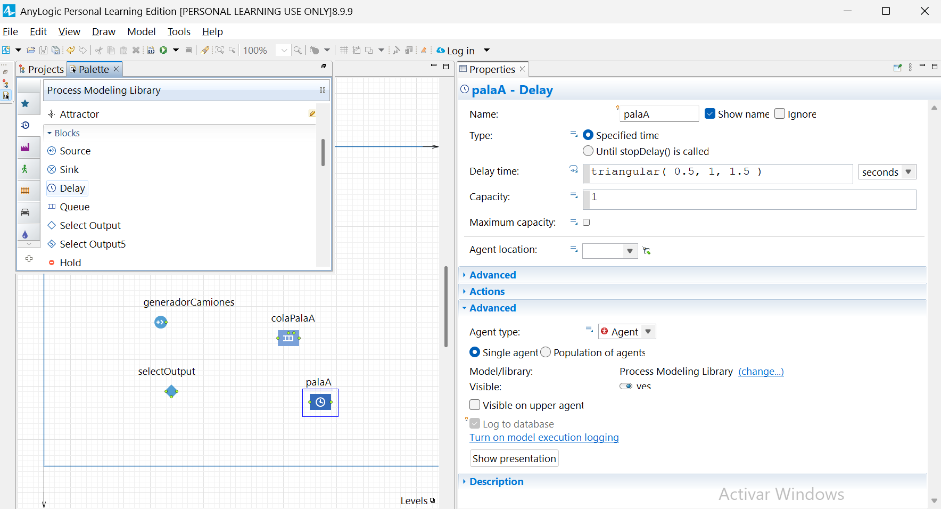Choose Population of agents radio button

(546, 352)
